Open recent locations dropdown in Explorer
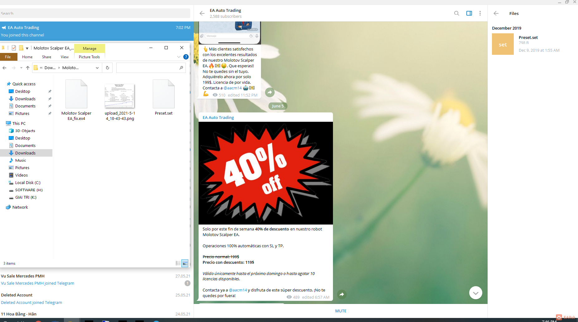Image resolution: width=578 pixels, height=322 pixels. point(21,68)
